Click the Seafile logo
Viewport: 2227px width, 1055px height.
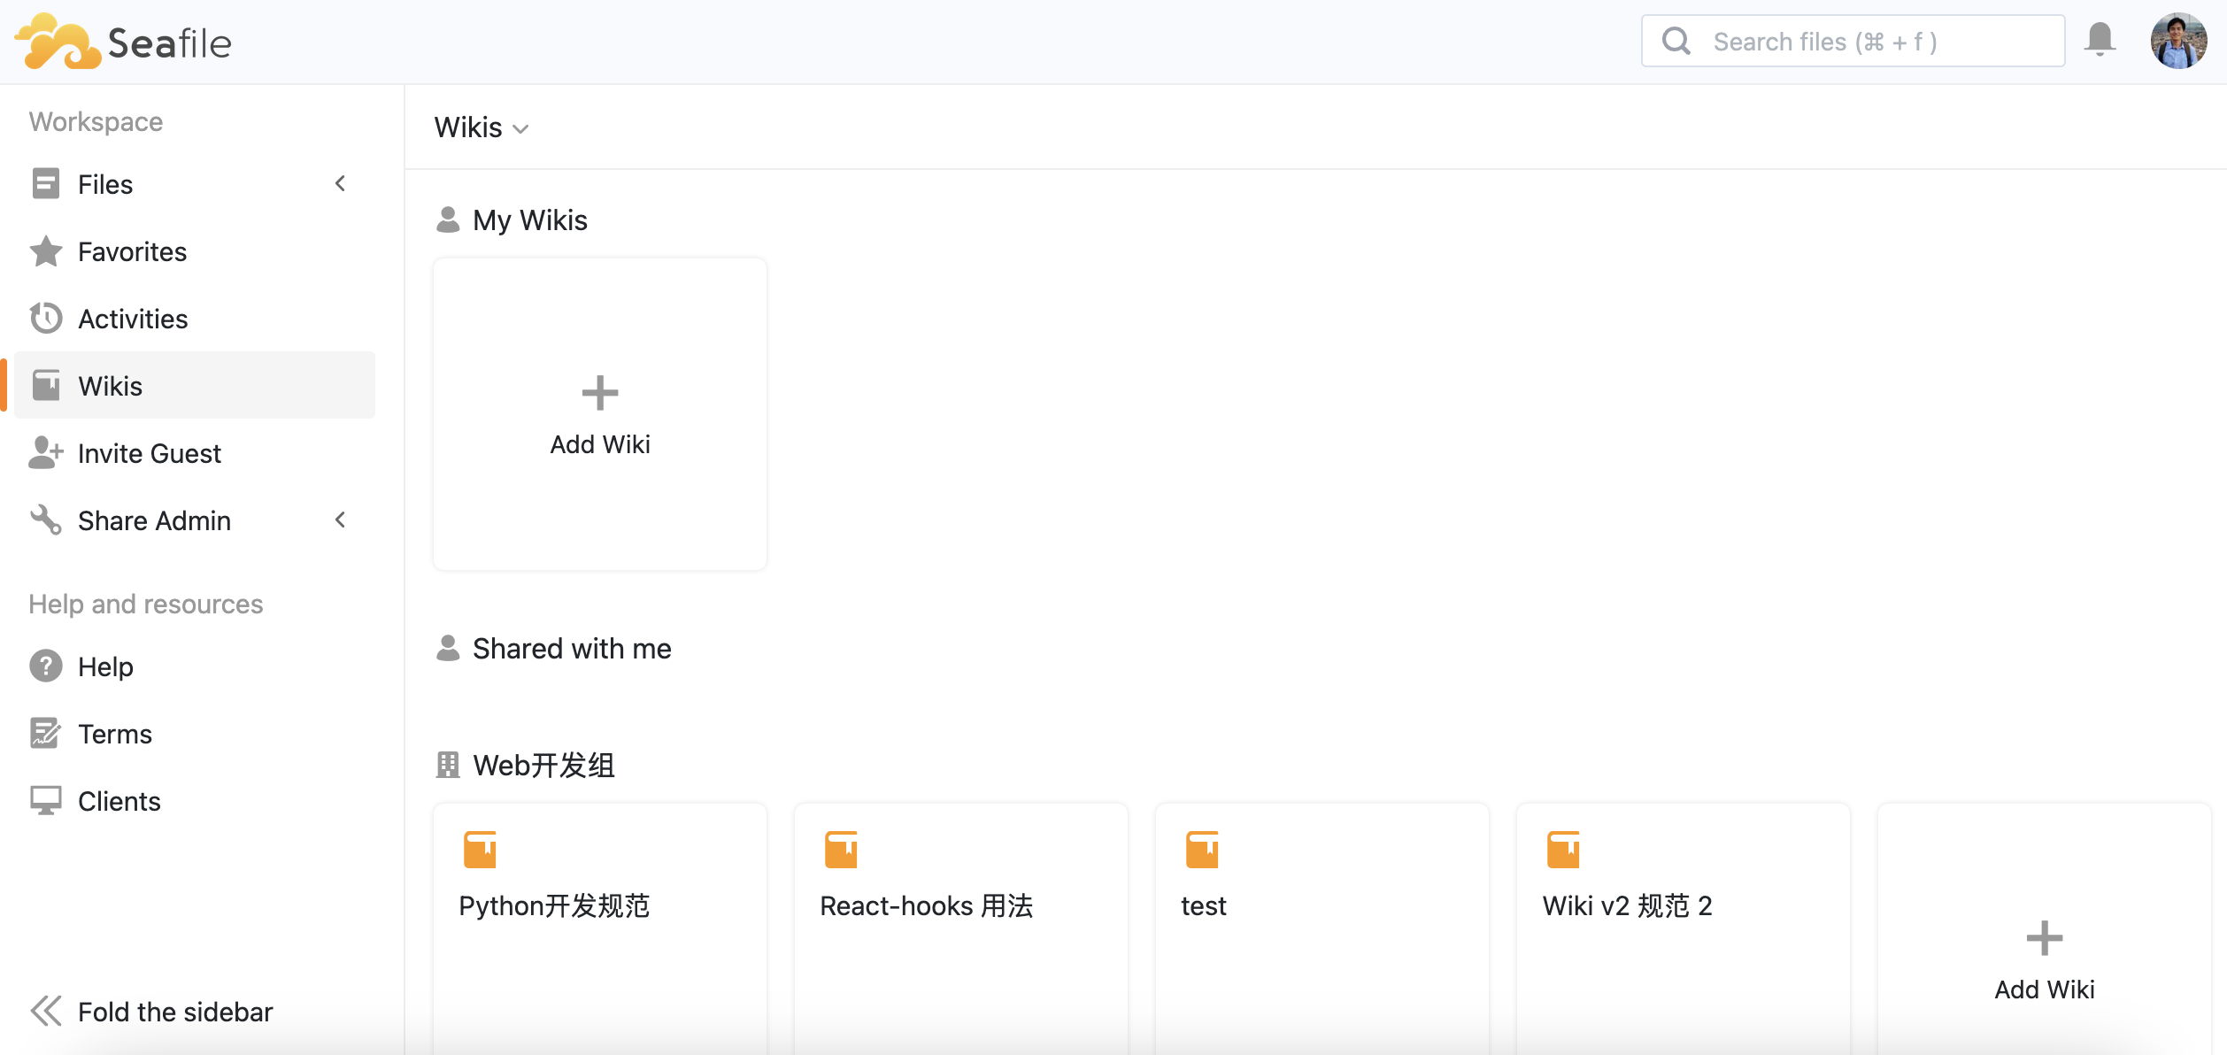pos(124,42)
